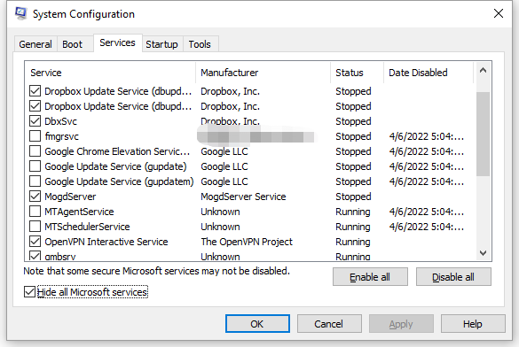Select Google LLC in the gupdatem row
519x347 pixels.
(224, 181)
